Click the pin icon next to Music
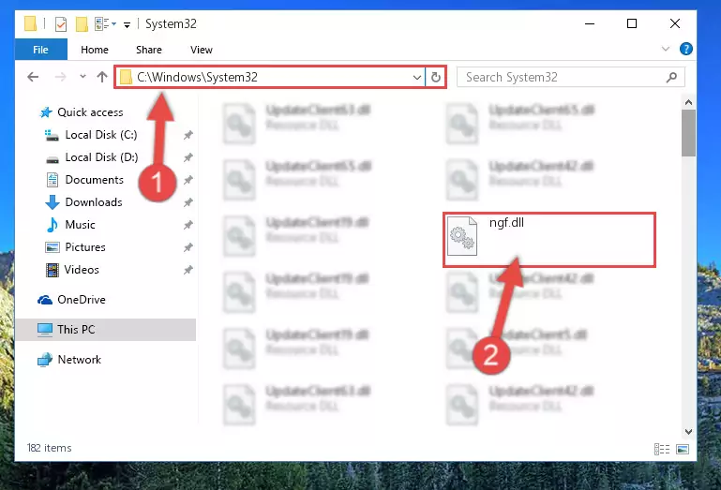721x490 pixels. point(188,225)
